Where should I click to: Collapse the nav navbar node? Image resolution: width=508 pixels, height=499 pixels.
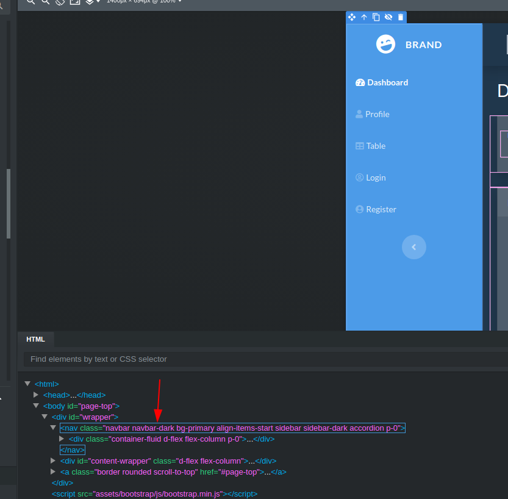pyautogui.click(x=53, y=428)
